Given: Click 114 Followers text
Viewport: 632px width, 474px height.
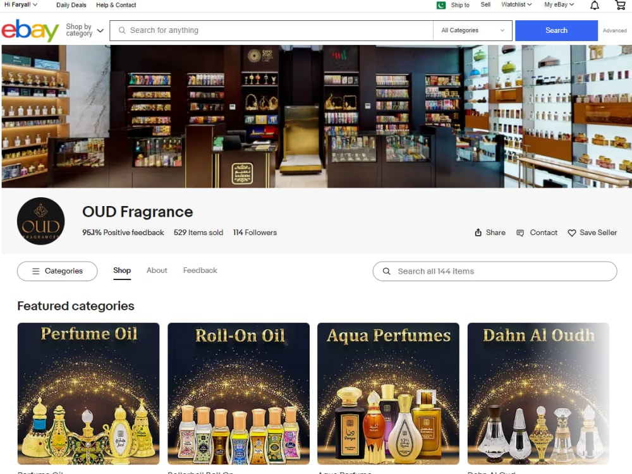Looking at the screenshot, I should (255, 233).
